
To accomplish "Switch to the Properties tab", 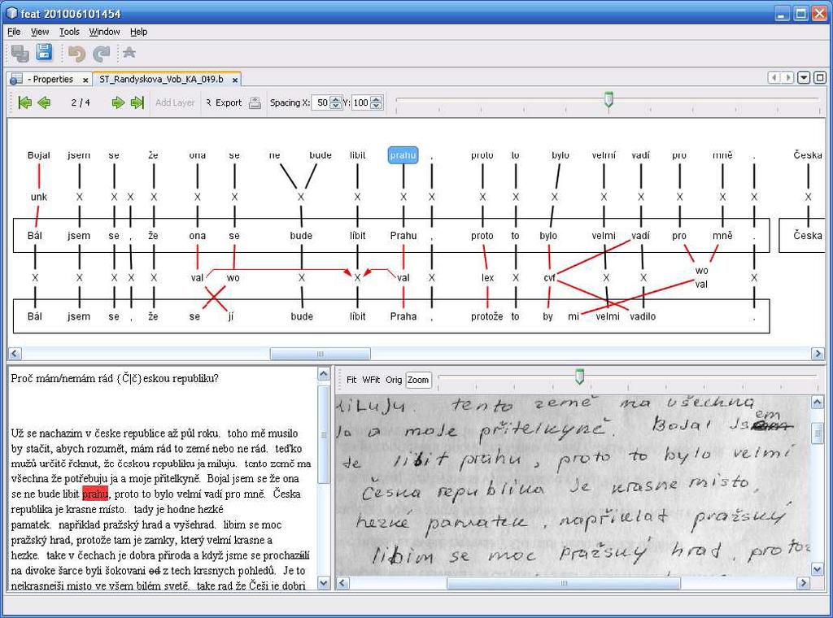I will coord(49,79).
